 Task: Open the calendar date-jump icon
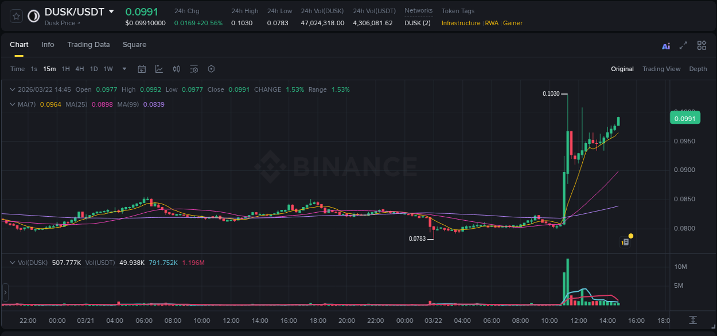coord(142,69)
